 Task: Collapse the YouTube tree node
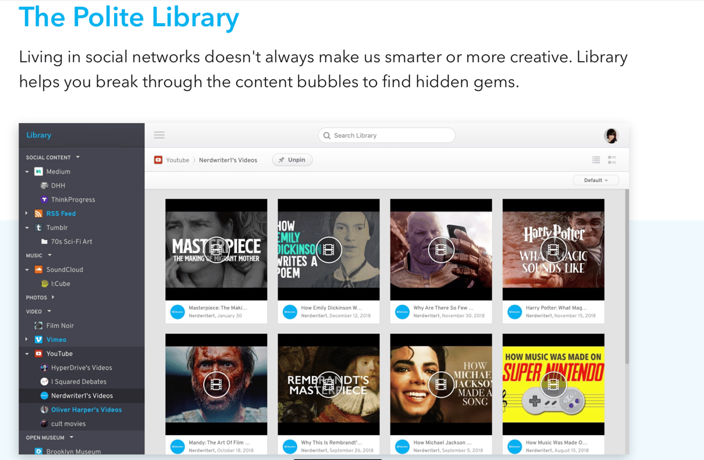pos(27,353)
